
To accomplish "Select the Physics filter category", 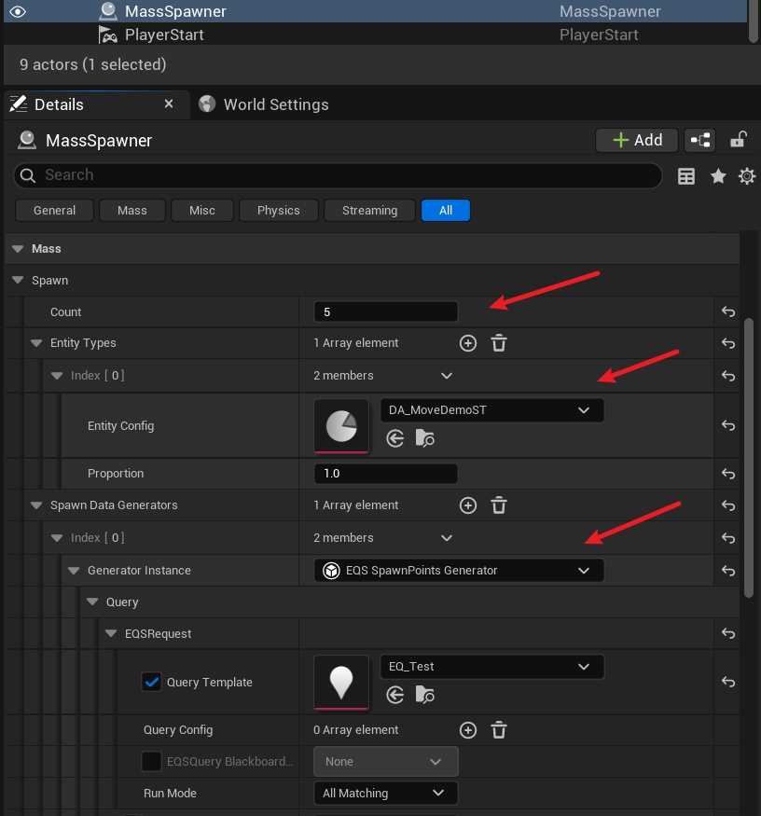I will pyautogui.click(x=278, y=211).
